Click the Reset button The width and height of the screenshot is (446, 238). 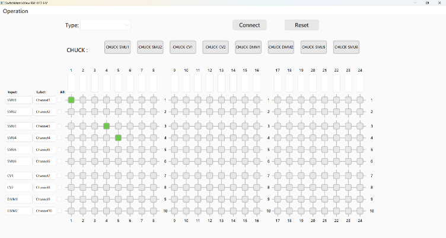pyautogui.click(x=301, y=25)
